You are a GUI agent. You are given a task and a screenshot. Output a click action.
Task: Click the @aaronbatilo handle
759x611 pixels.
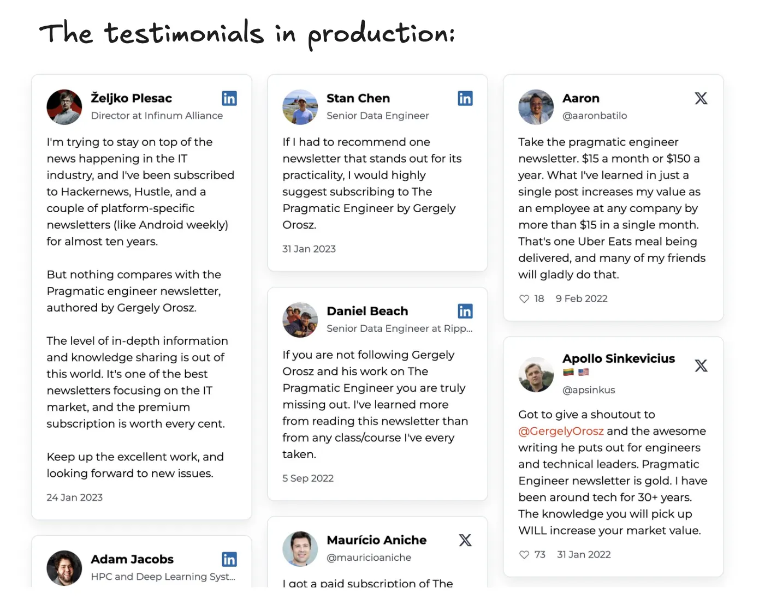pyautogui.click(x=595, y=116)
